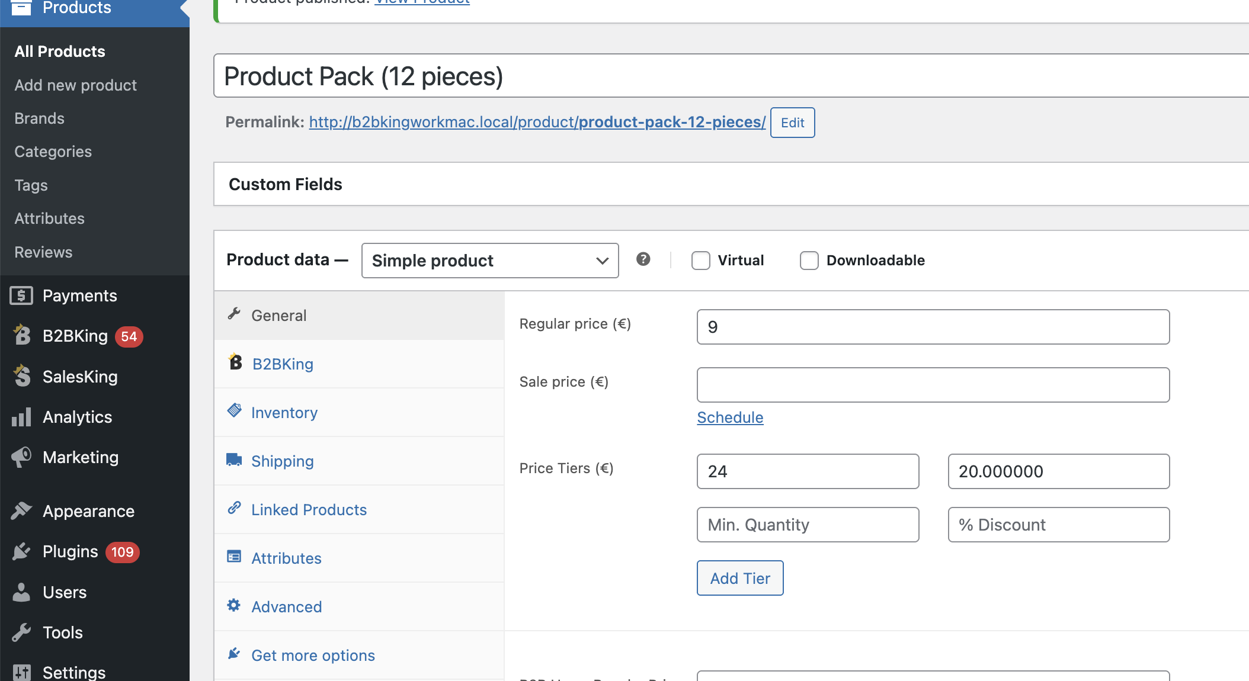
Task: Open Reviews in Products submenu
Action: click(x=43, y=252)
